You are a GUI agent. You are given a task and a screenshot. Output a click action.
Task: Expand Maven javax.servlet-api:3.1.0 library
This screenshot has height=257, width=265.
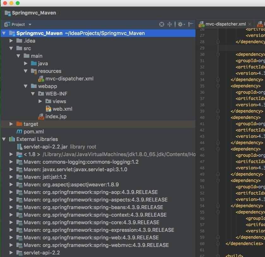(11, 169)
